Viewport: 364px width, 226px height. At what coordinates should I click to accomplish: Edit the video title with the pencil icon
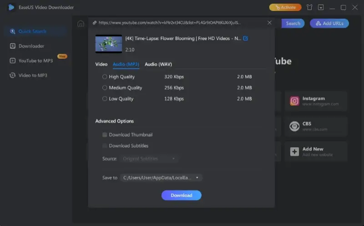(x=245, y=38)
